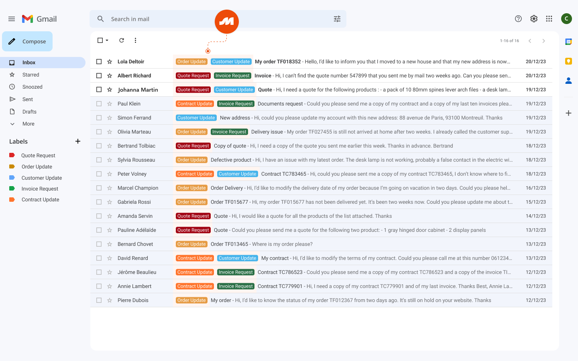The height and width of the screenshot is (361, 578).
Task: Open search filter options icon
Action: point(337,19)
